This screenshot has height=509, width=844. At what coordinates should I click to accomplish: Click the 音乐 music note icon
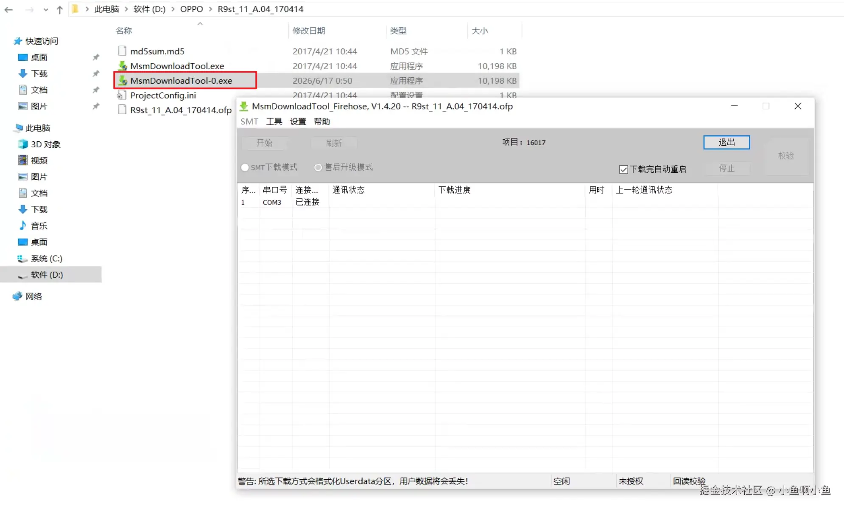click(23, 225)
